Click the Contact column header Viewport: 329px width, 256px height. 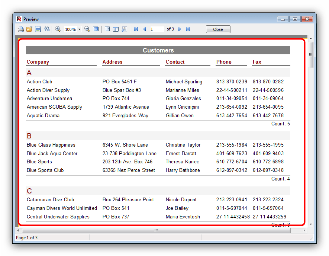click(175, 62)
